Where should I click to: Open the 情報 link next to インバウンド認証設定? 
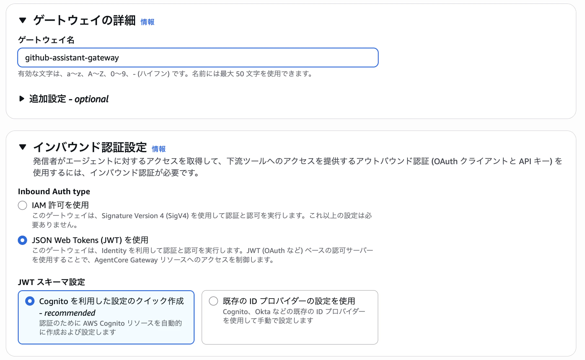point(159,149)
